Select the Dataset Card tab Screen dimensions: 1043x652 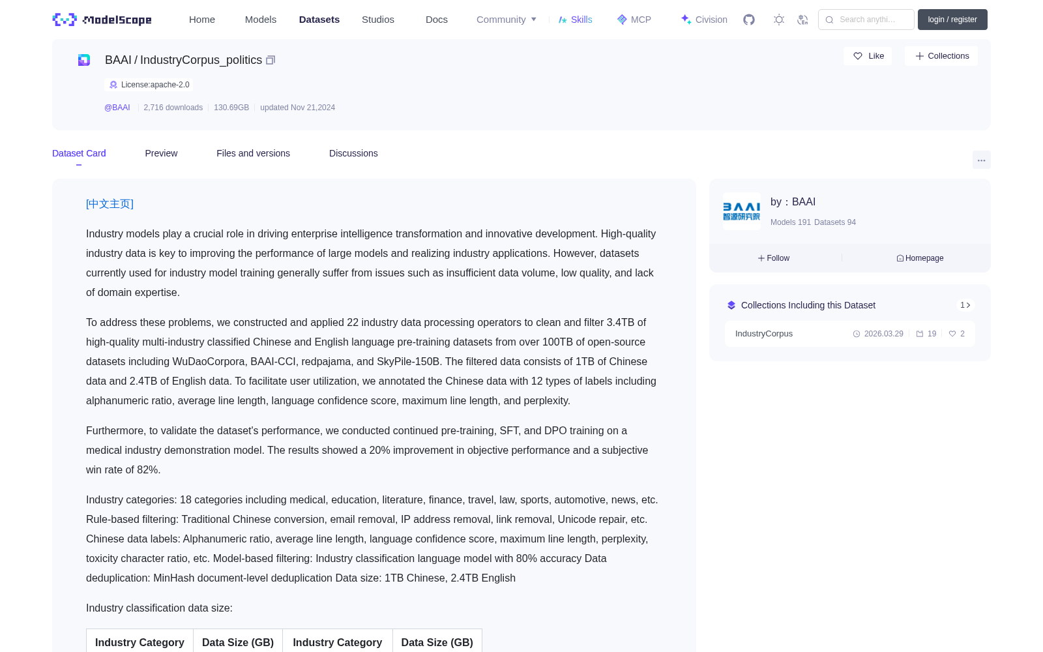[79, 153]
